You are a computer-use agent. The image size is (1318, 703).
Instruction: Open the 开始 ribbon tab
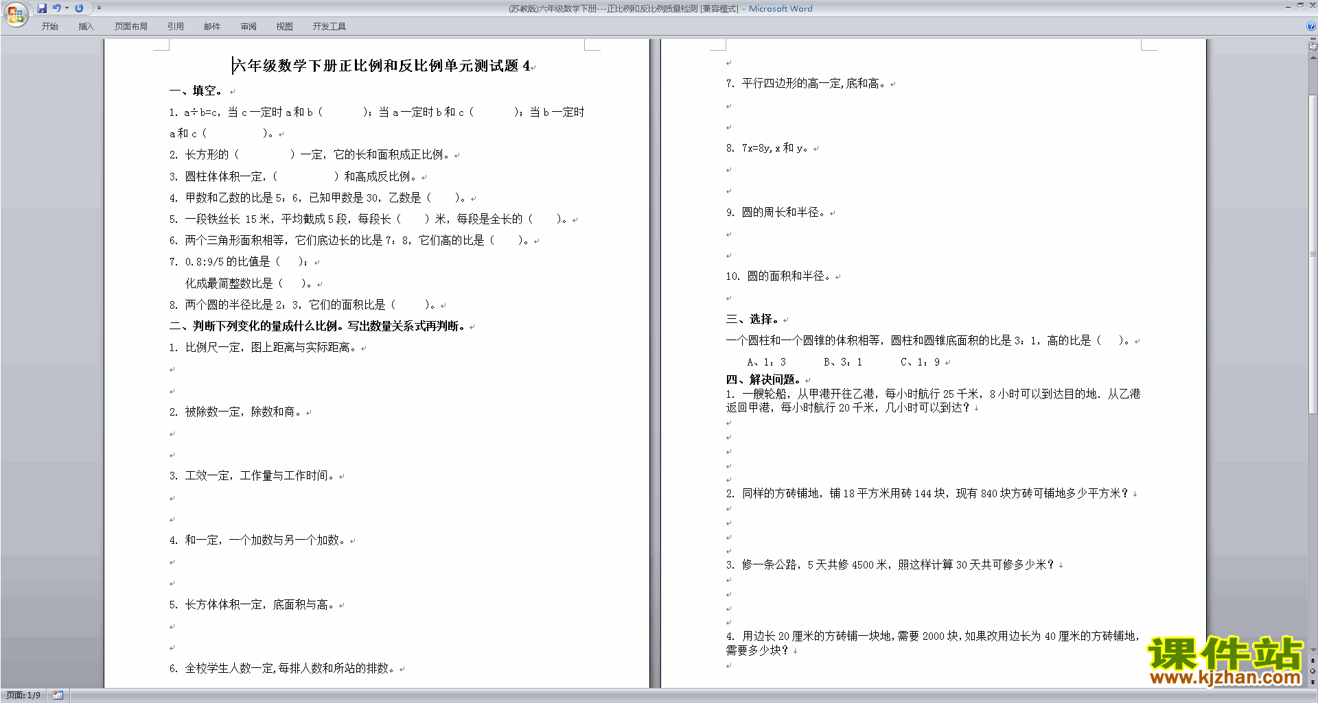(49, 27)
